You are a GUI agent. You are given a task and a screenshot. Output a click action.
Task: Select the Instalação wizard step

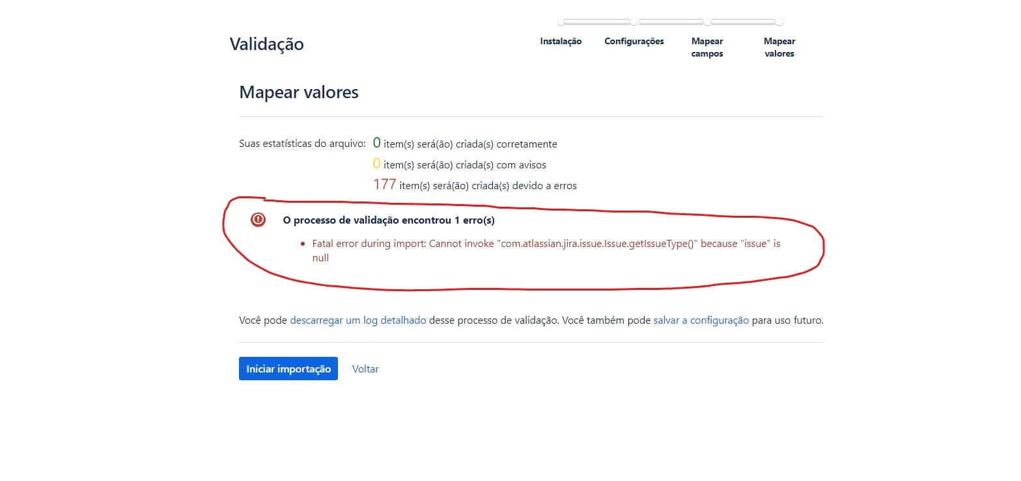point(561,41)
